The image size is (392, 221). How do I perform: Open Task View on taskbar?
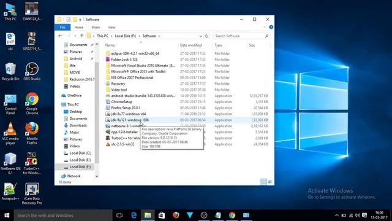[119, 215]
